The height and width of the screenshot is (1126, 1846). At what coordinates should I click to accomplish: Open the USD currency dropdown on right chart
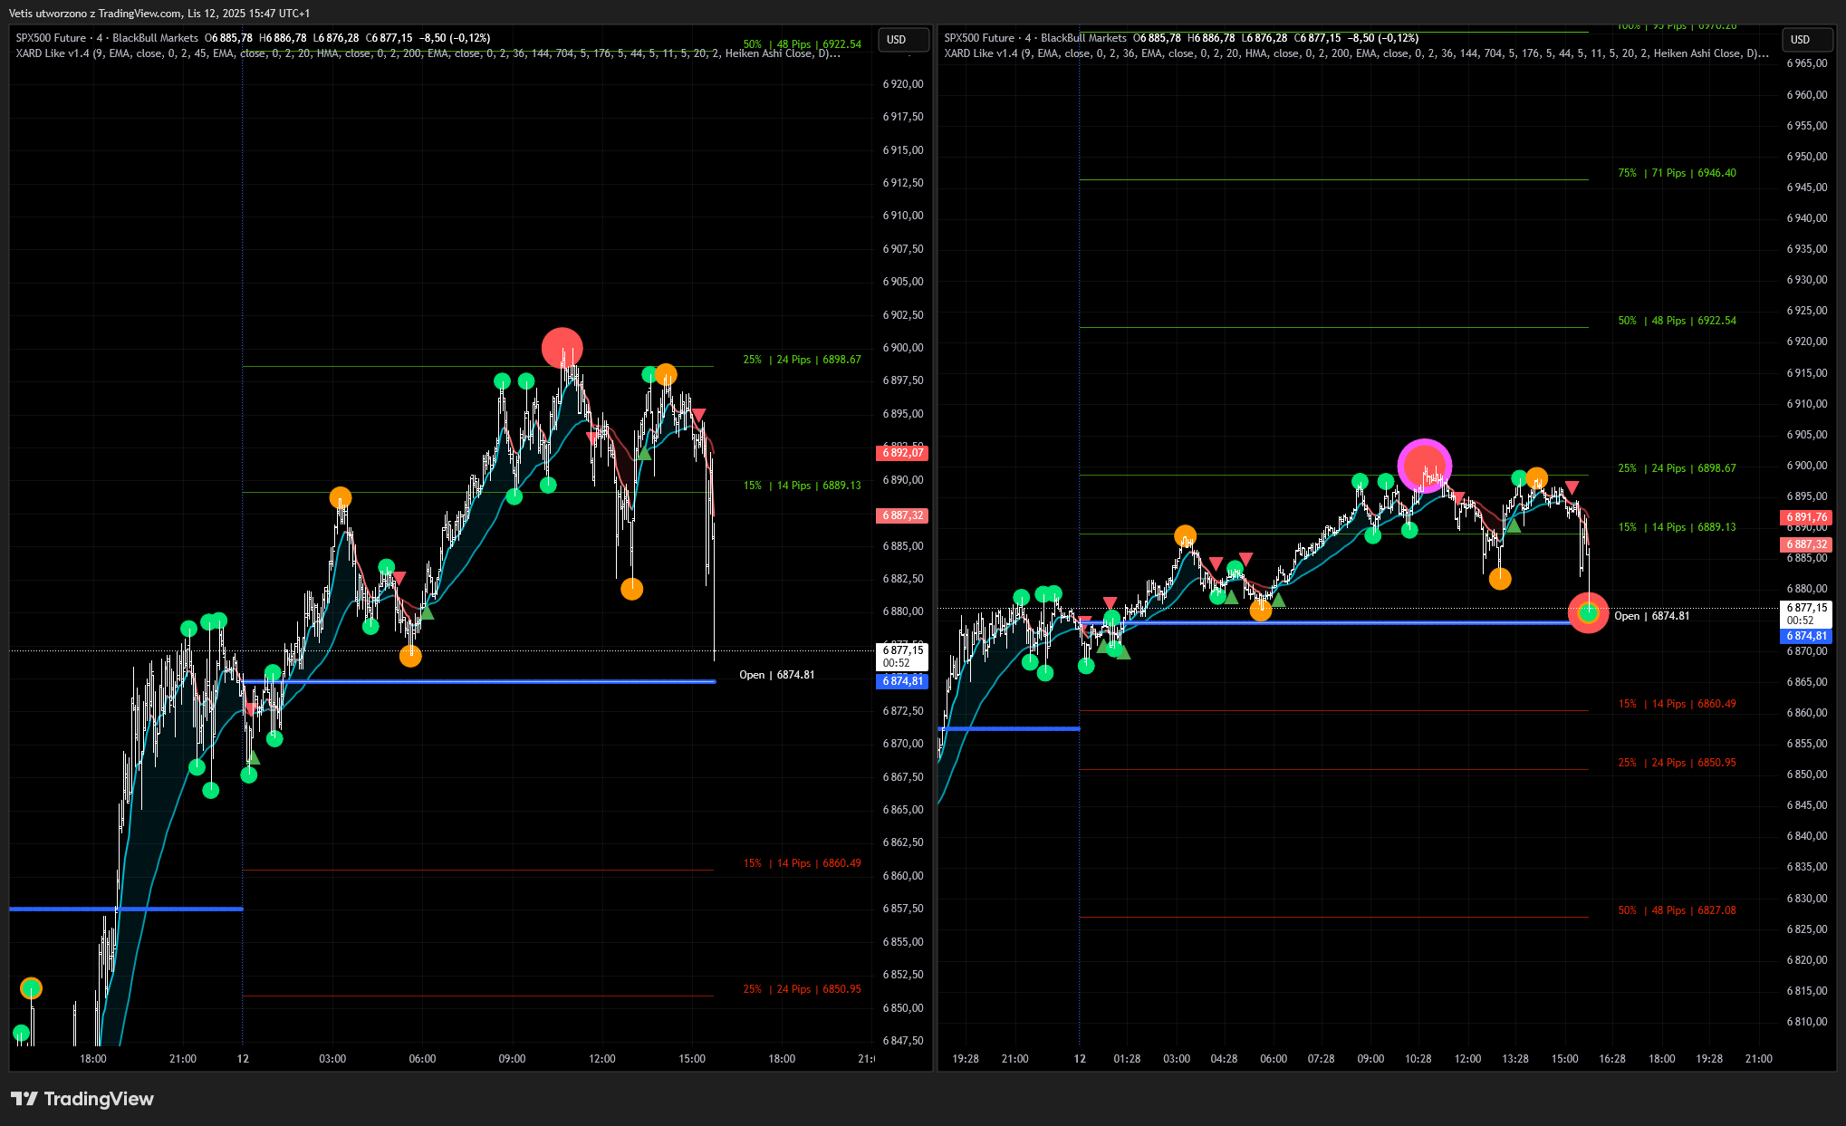[1808, 40]
